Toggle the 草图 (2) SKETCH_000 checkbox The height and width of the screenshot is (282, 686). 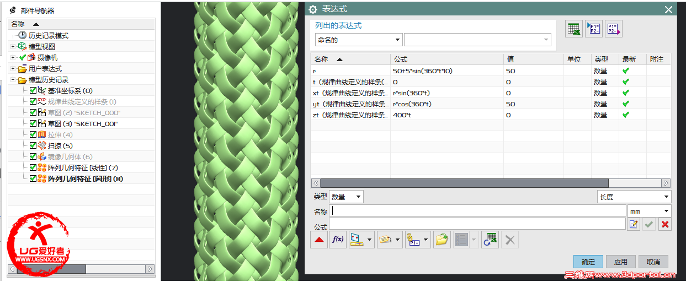(33, 112)
